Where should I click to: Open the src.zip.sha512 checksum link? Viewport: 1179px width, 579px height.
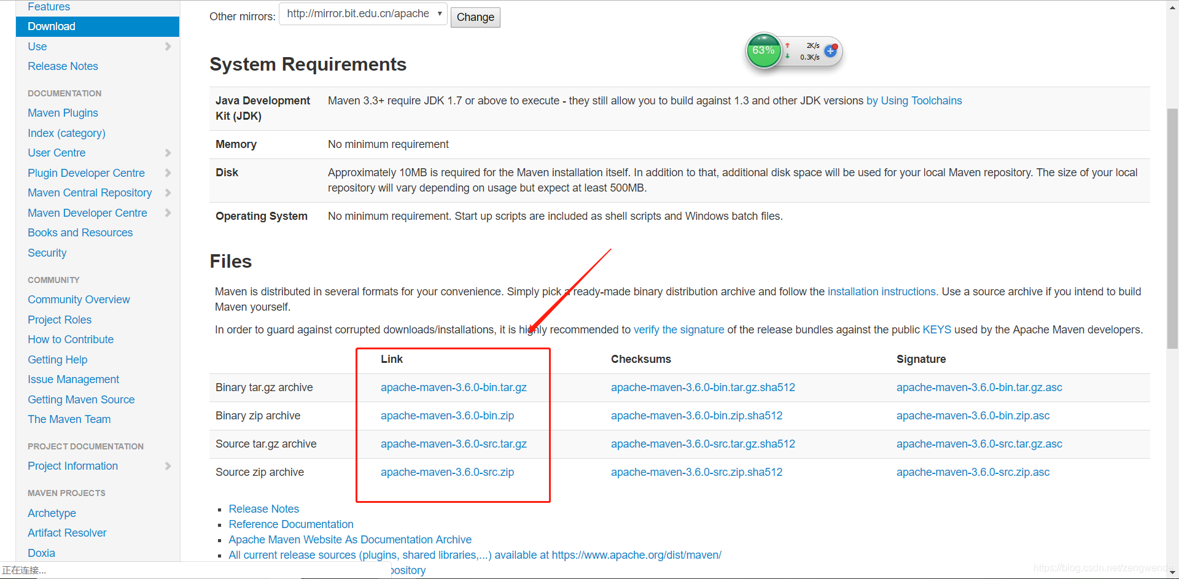pos(697,472)
